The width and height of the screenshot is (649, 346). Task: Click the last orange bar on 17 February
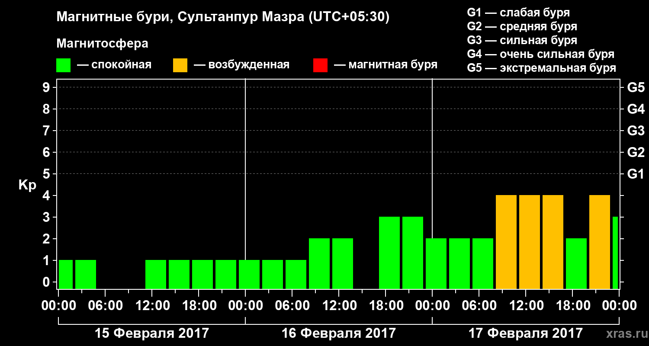pos(600,242)
